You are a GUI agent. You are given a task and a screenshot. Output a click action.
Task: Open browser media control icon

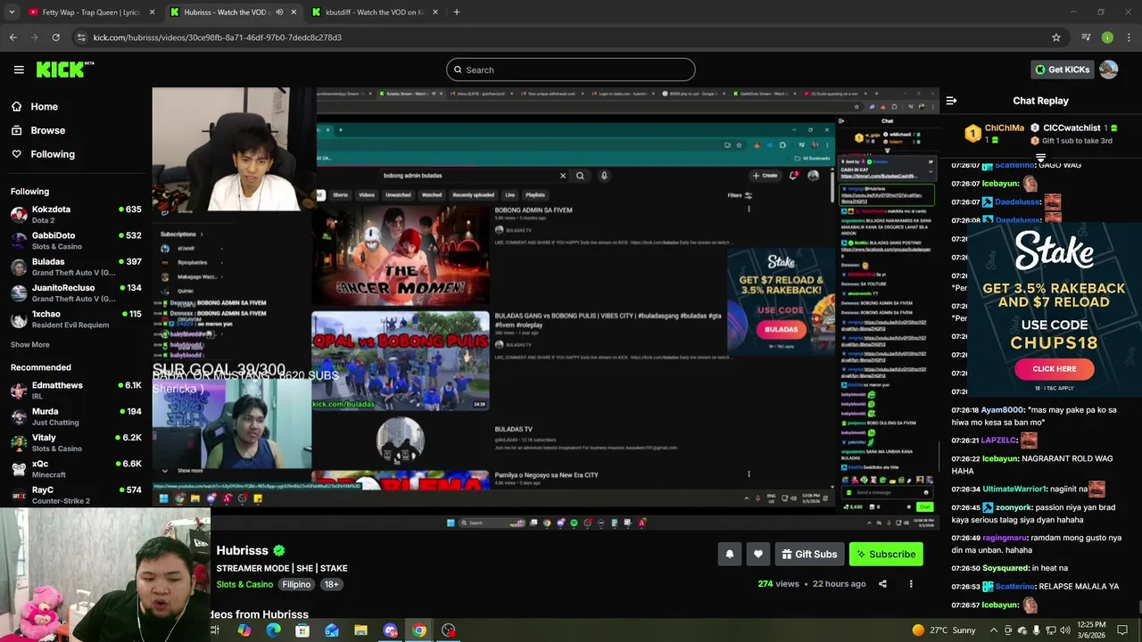[x=1086, y=37]
